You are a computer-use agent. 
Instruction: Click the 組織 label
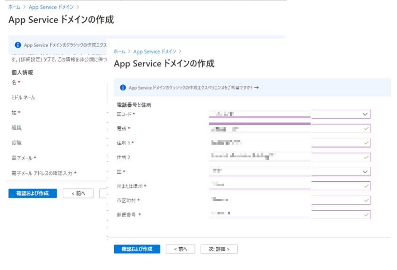click(x=17, y=128)
